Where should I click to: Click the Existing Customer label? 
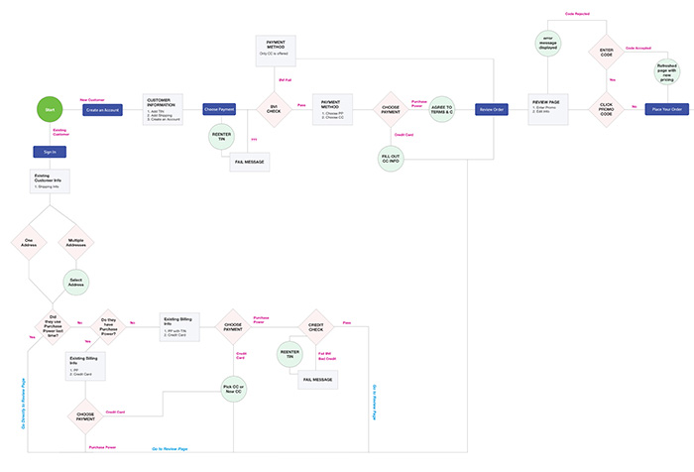(x=60, y=132)
